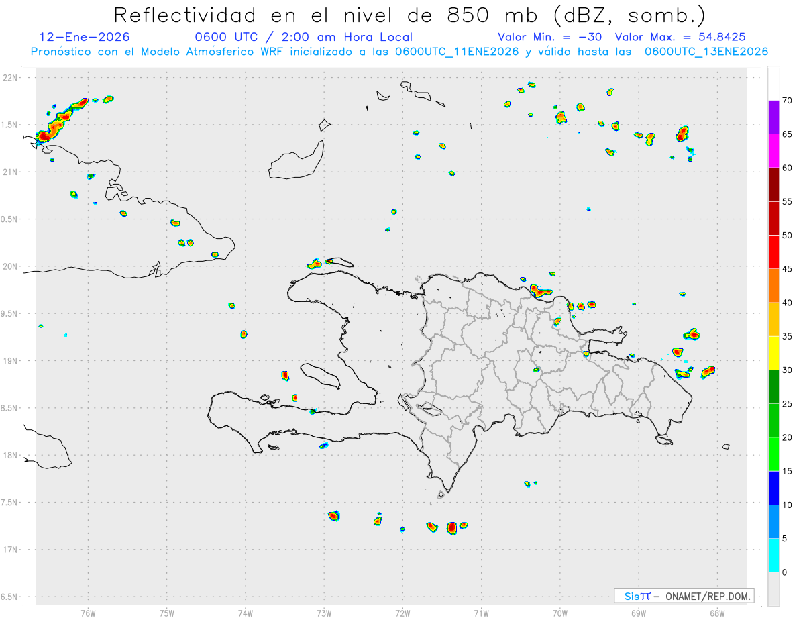Click the '69W' longitude label
The image size is (805, 622).
click(639, 612)
